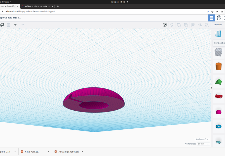Open the Vaso Haru.stl download
Image resolution: width=225 pixels, height=156 pixels.
point(32,152)
